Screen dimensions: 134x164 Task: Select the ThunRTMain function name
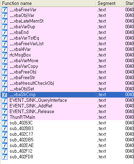point(22,117)
